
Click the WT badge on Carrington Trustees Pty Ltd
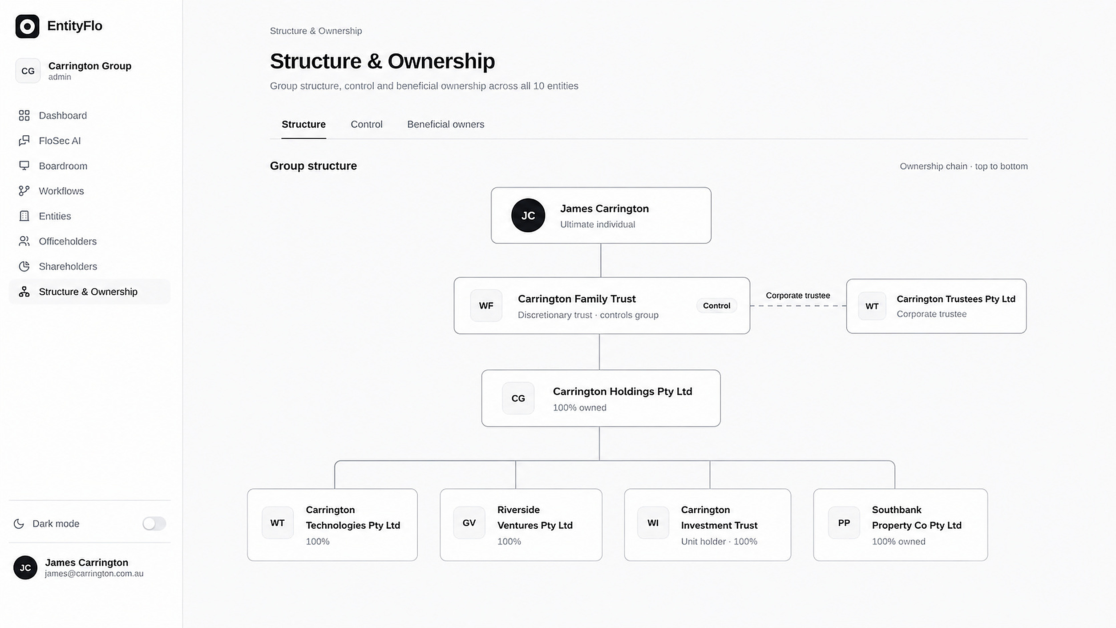[872, 306]
